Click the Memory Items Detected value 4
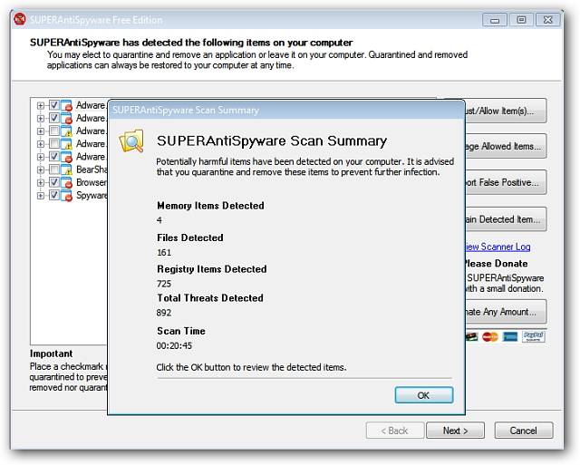The image size is (580, 465). pyautogui.click(x=159, y=220)
